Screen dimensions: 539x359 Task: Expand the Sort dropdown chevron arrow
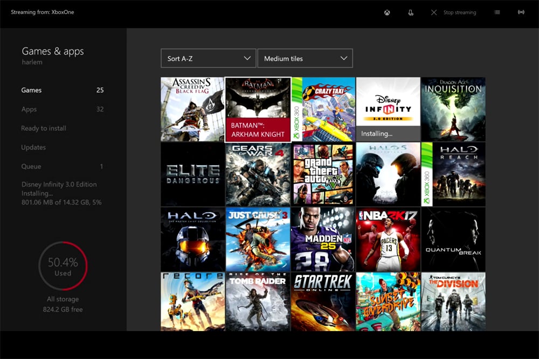[x=247, y=58]
